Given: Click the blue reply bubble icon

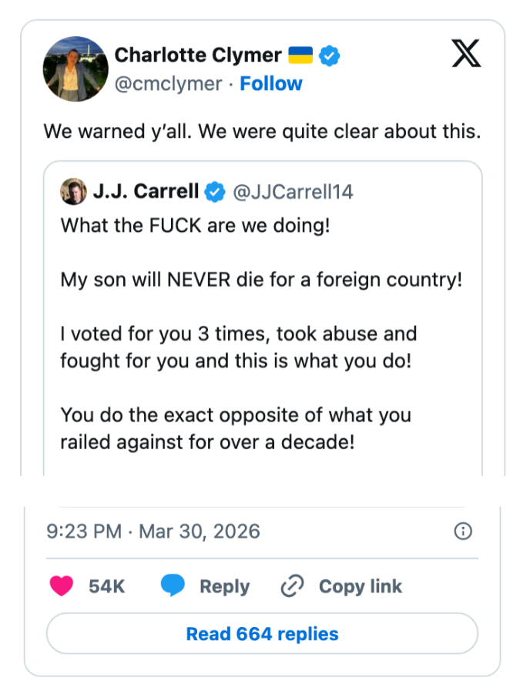Looking at the screenshot, I should point(173,586).
